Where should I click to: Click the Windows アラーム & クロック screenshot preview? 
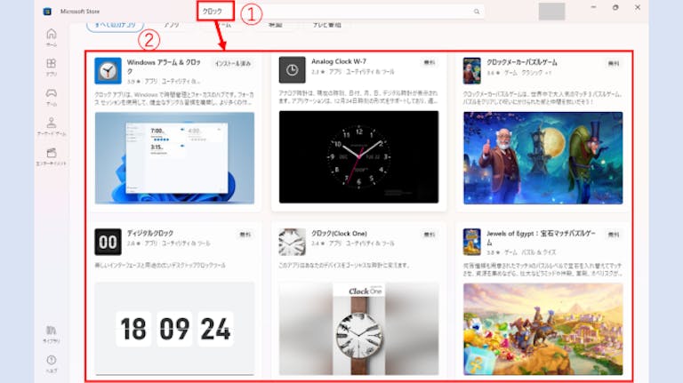[174, 158]
